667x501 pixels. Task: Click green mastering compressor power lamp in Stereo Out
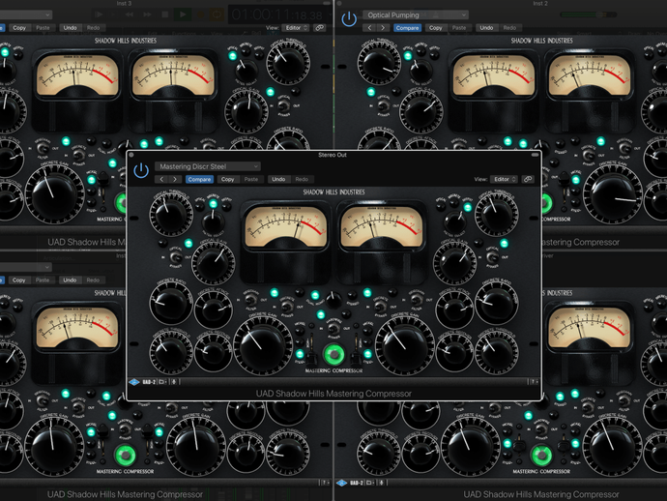333,354
